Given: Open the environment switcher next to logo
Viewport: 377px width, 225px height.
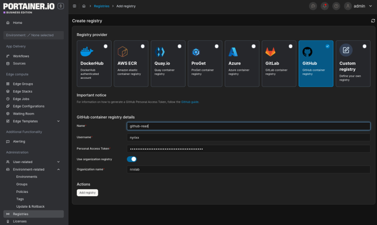Looking at the screenshot, I should 61,6.
